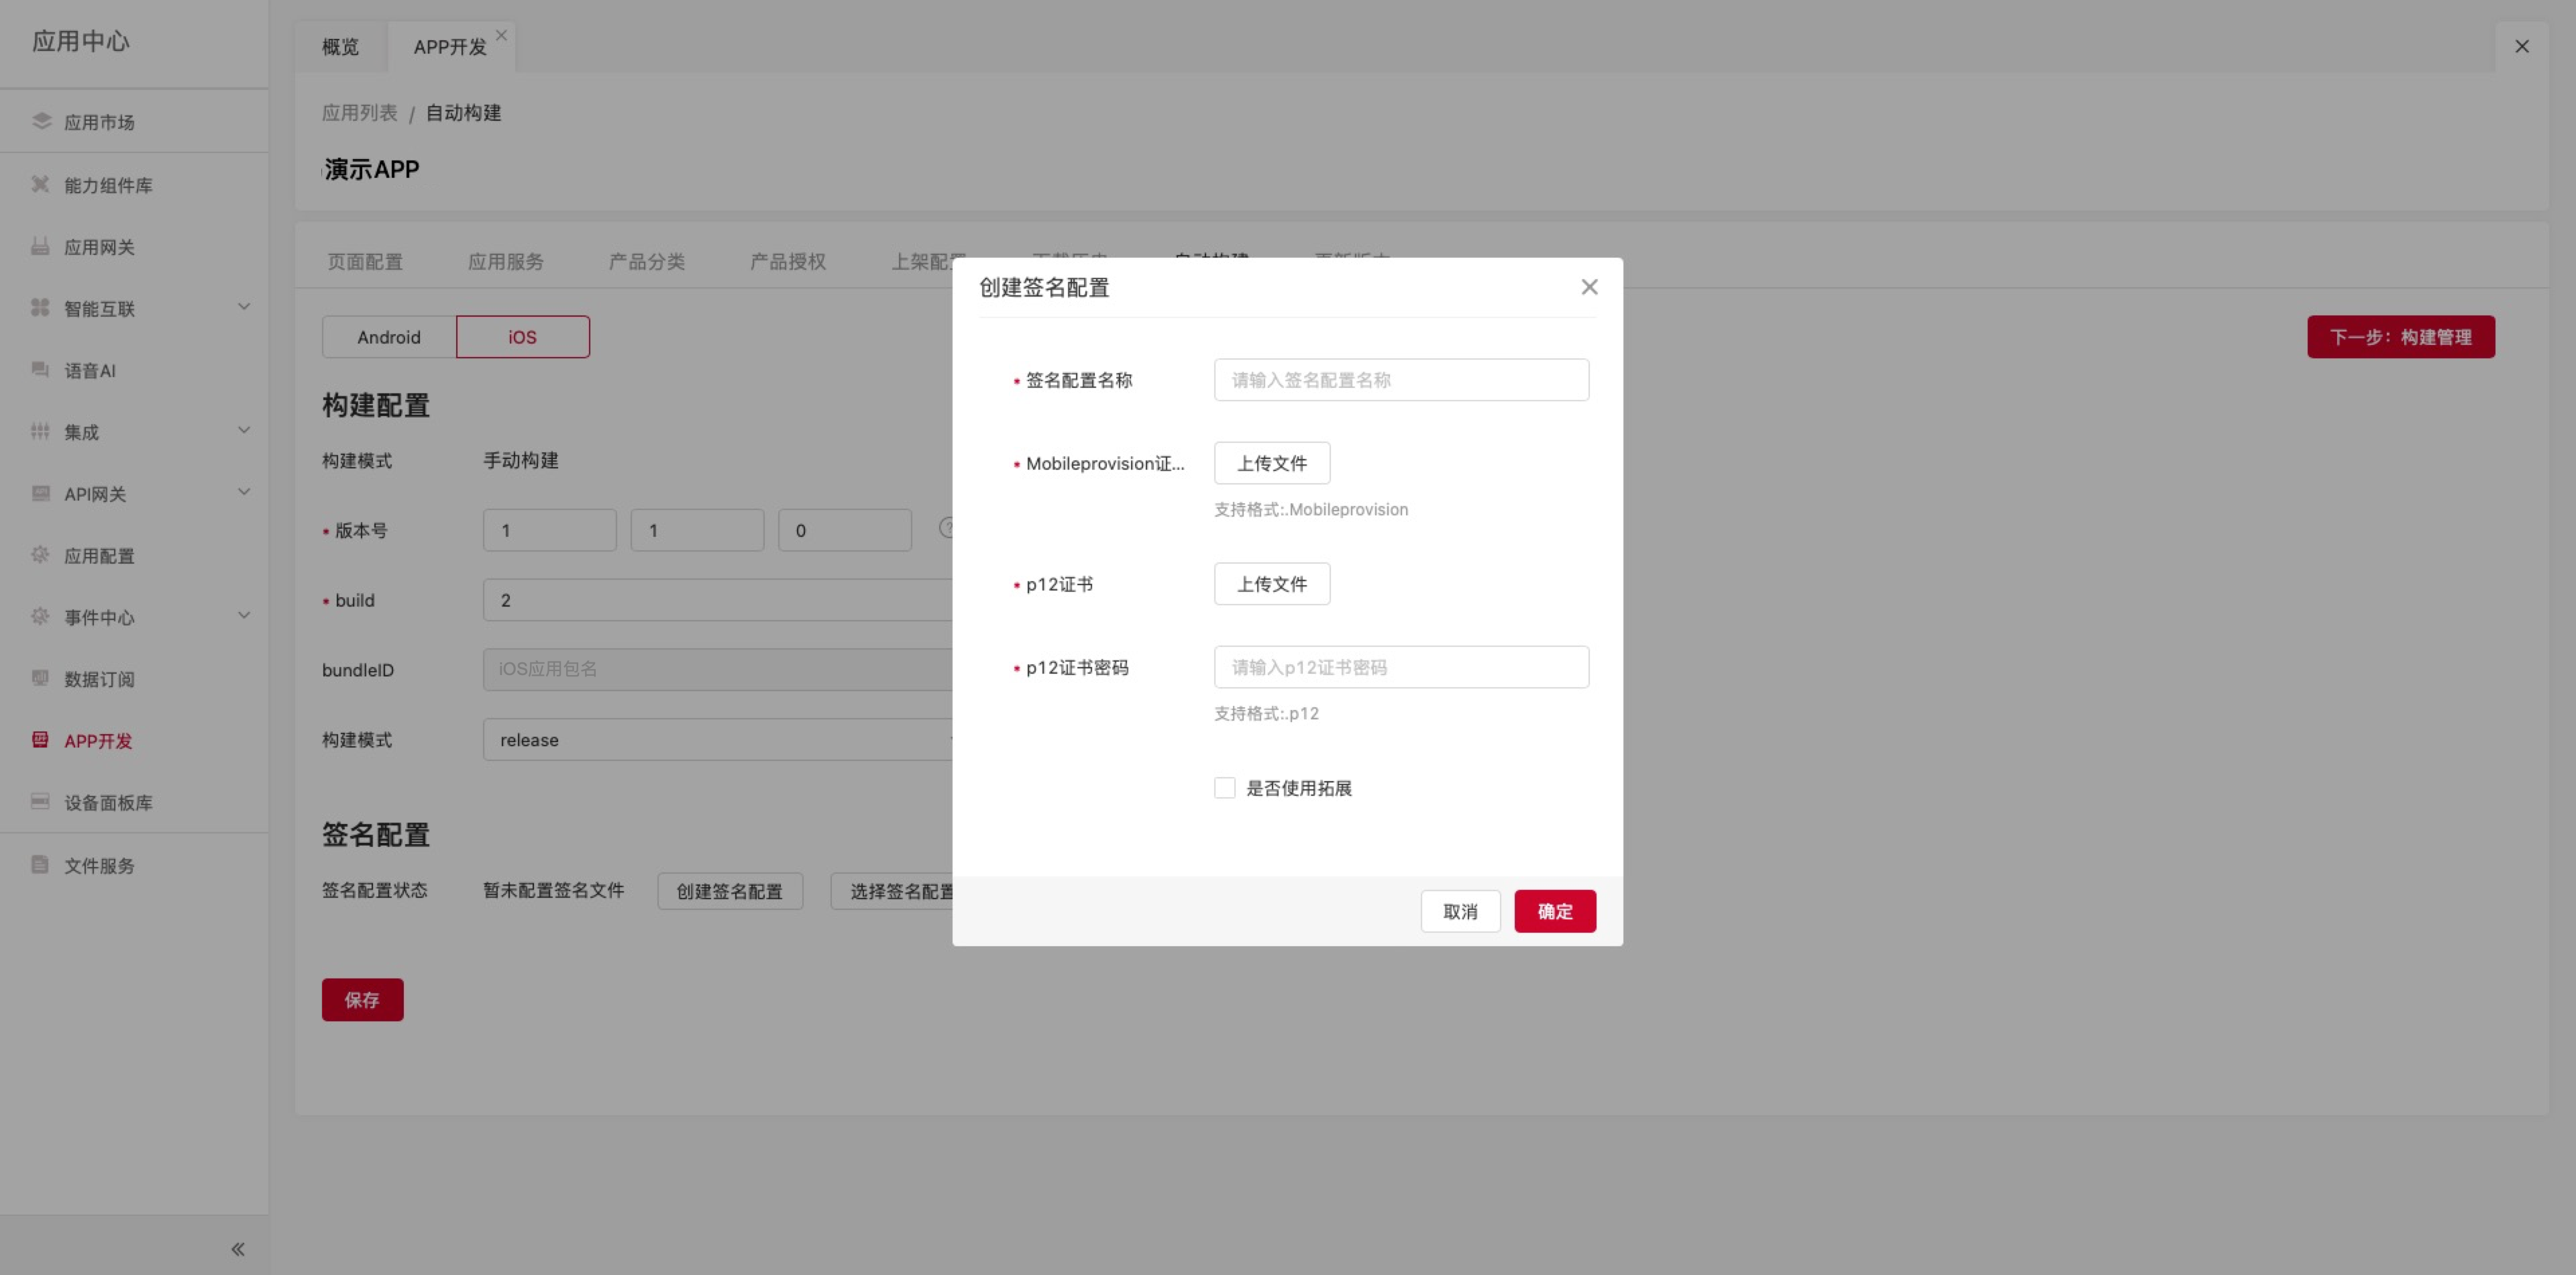
Task: Click the 能力组件库 sidebar icon
Action: coord(41,184)
